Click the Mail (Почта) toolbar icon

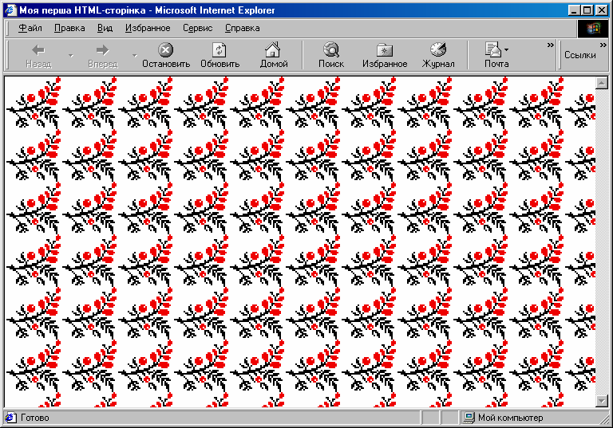(x=493, y=49)
